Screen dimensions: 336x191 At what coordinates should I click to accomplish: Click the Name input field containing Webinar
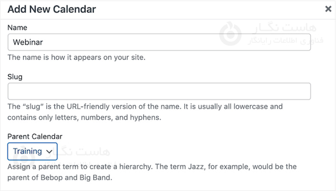(x=159, y=42)
